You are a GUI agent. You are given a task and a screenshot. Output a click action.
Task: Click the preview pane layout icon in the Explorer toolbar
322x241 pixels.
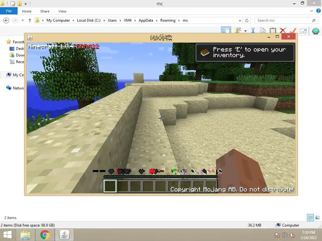coord(226,30)
